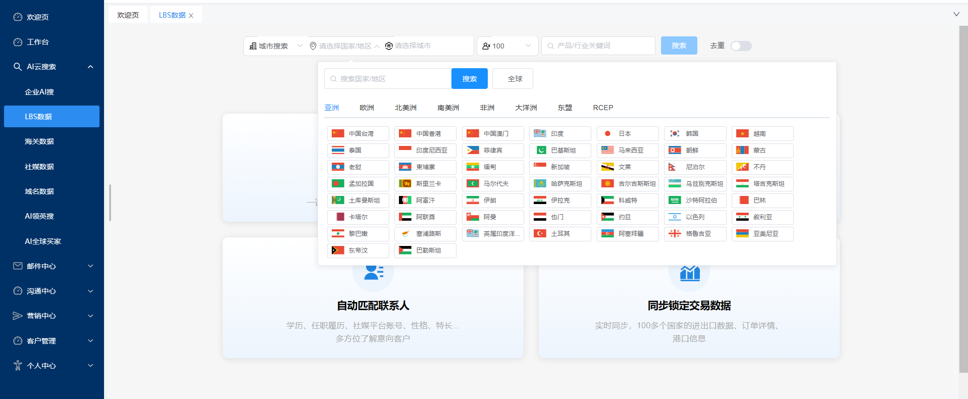Click the page vertical scrollbar
This screenshot has width=968, height=399.
963,199
